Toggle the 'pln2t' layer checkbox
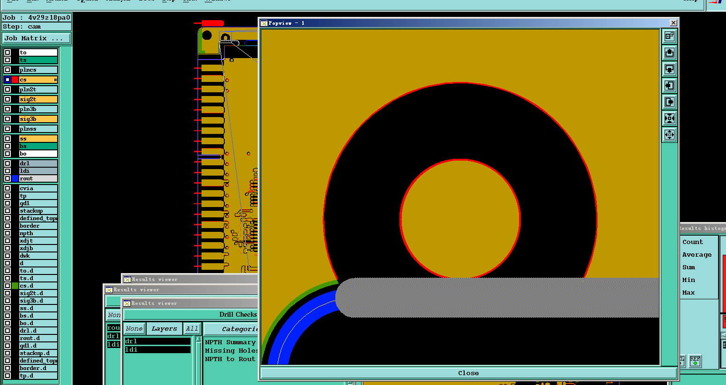This screenshot has height=385, width=726. 7,89
